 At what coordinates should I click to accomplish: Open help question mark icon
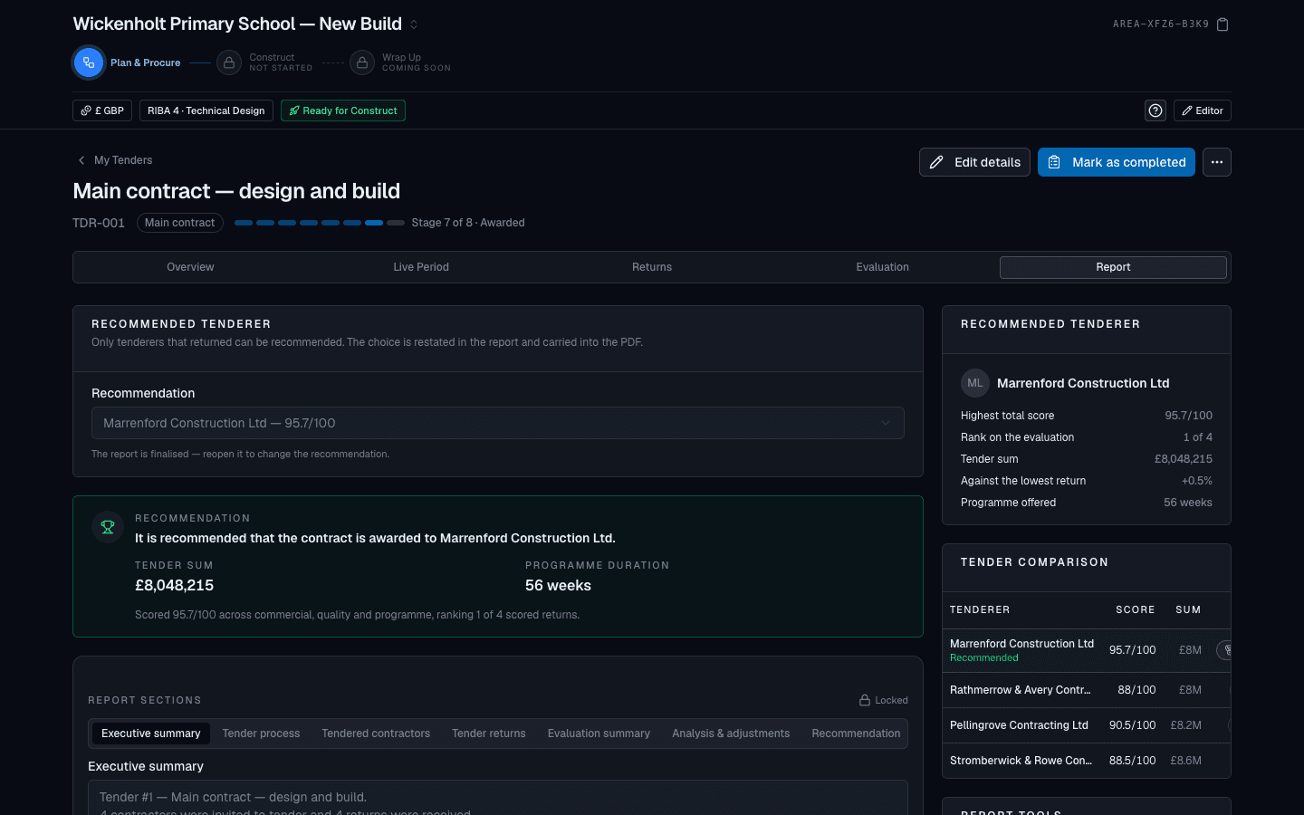click(1155, 110)
